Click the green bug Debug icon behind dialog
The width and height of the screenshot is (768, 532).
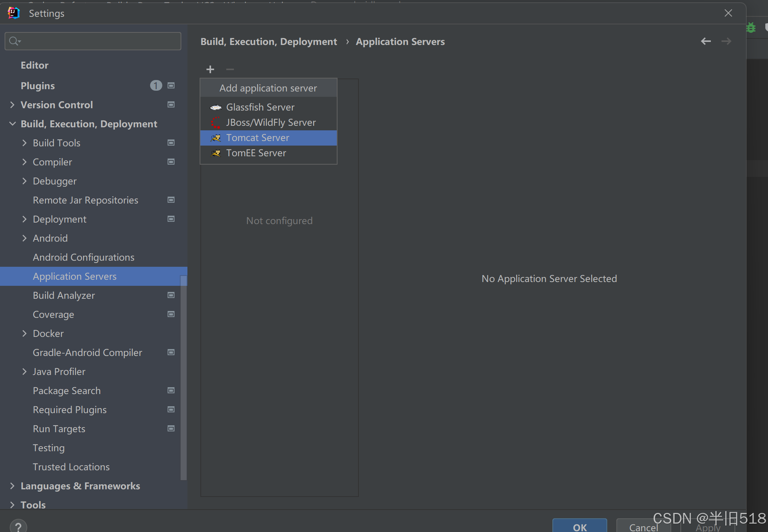click(751, 28)
